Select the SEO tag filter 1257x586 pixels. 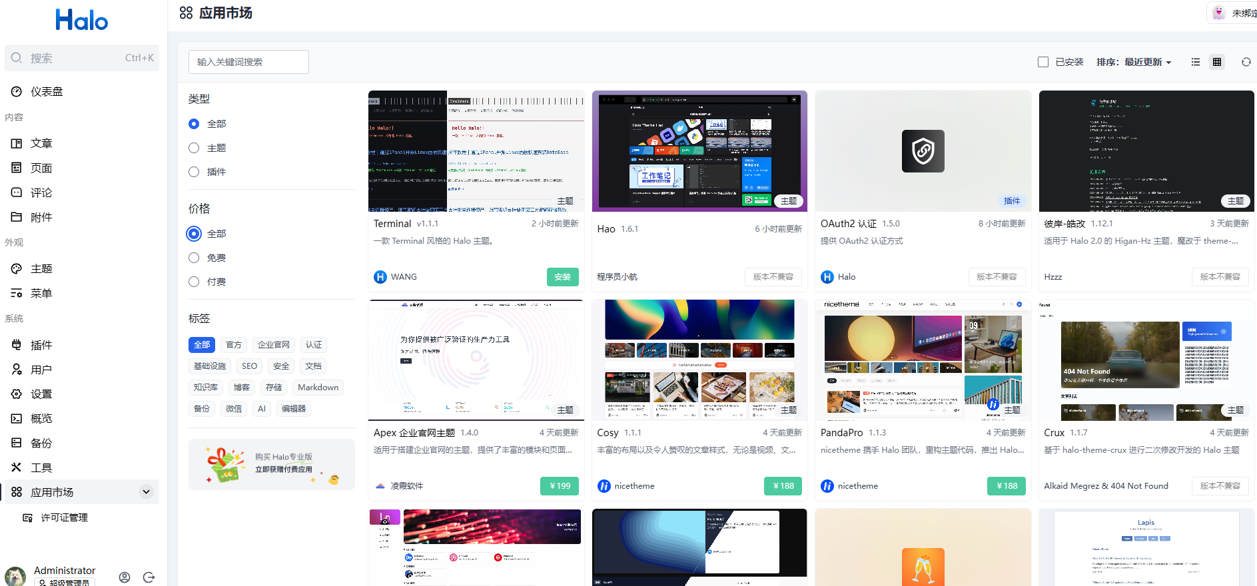click(x=250, y=366)
